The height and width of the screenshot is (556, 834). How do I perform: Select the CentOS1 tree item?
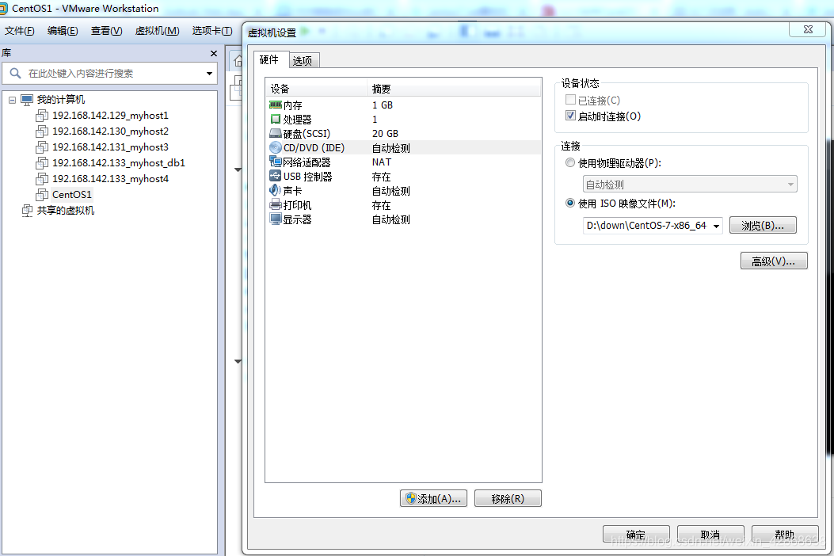point(72,195)
